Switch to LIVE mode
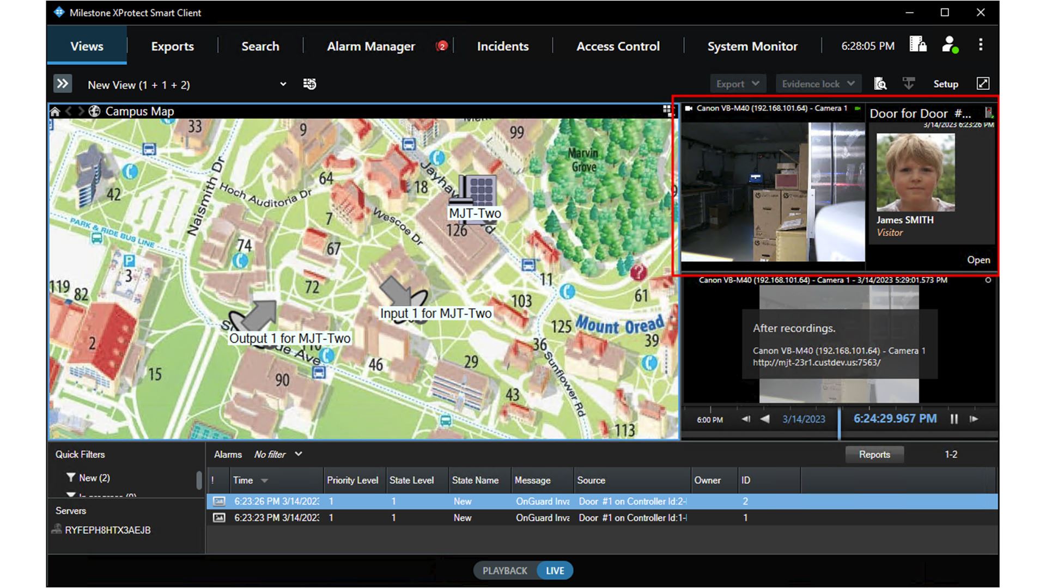The height and width of the screenshot is (588, 1046). point(555,571)
